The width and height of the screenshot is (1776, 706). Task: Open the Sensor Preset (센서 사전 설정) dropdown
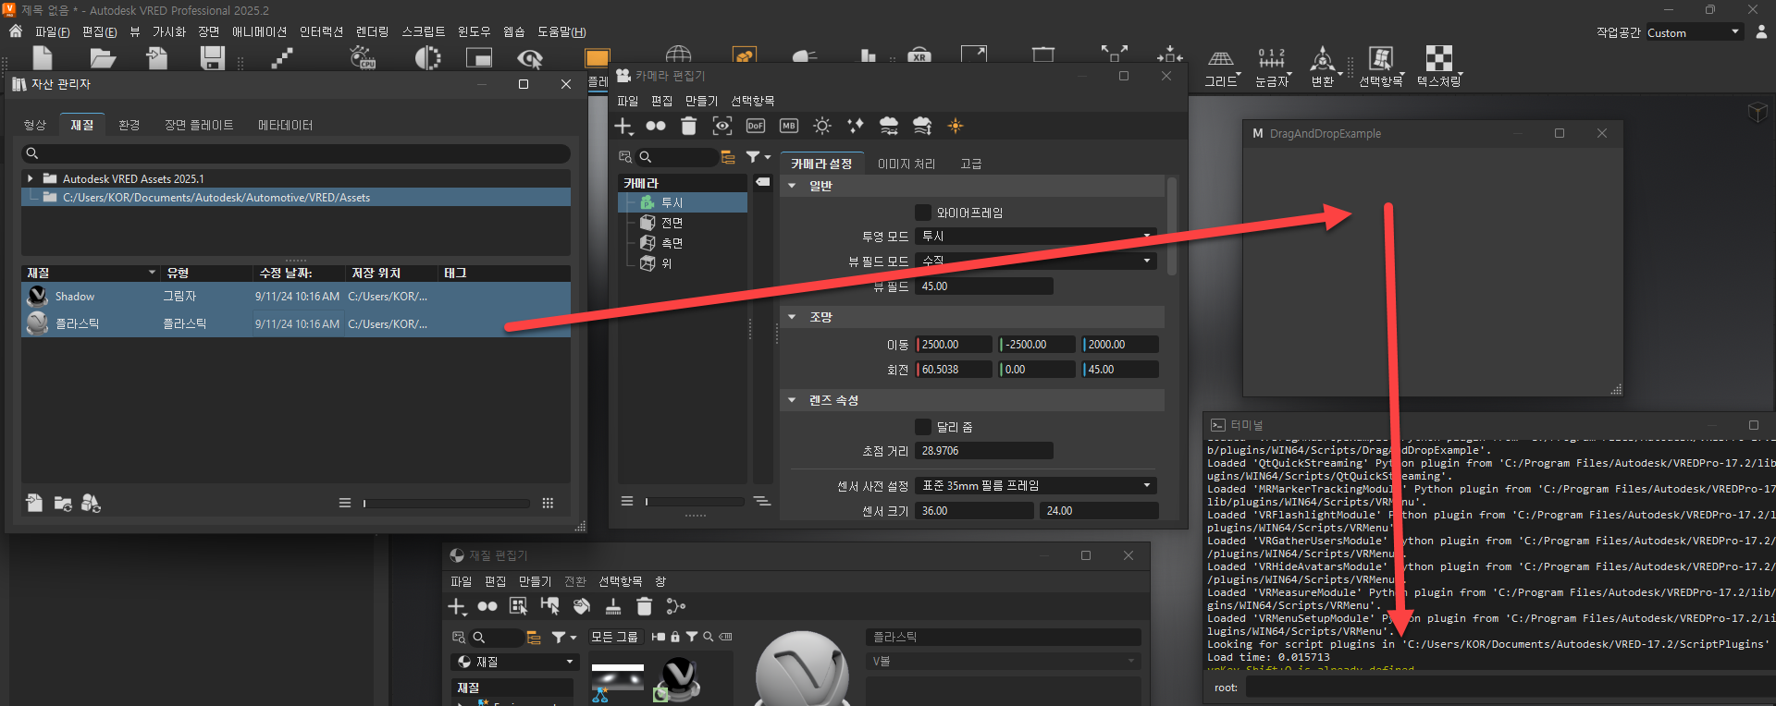coord(1037,486)
